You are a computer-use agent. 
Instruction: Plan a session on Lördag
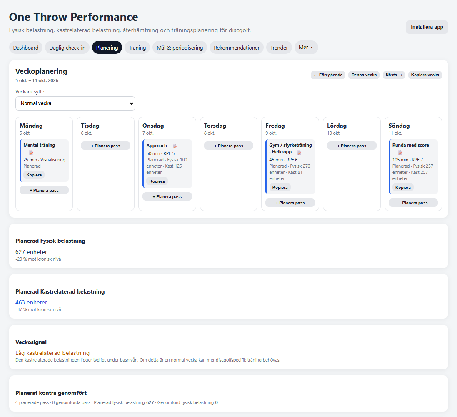352,146
